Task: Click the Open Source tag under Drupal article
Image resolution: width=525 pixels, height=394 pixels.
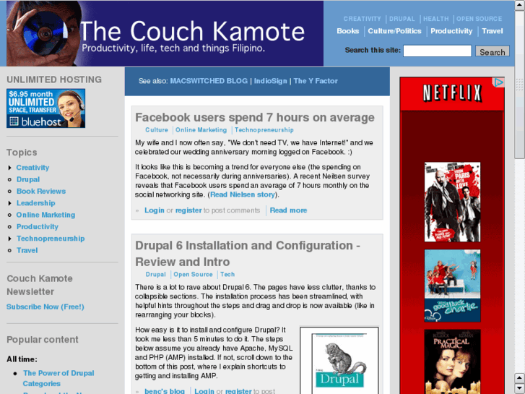Action: pos(193,275)
